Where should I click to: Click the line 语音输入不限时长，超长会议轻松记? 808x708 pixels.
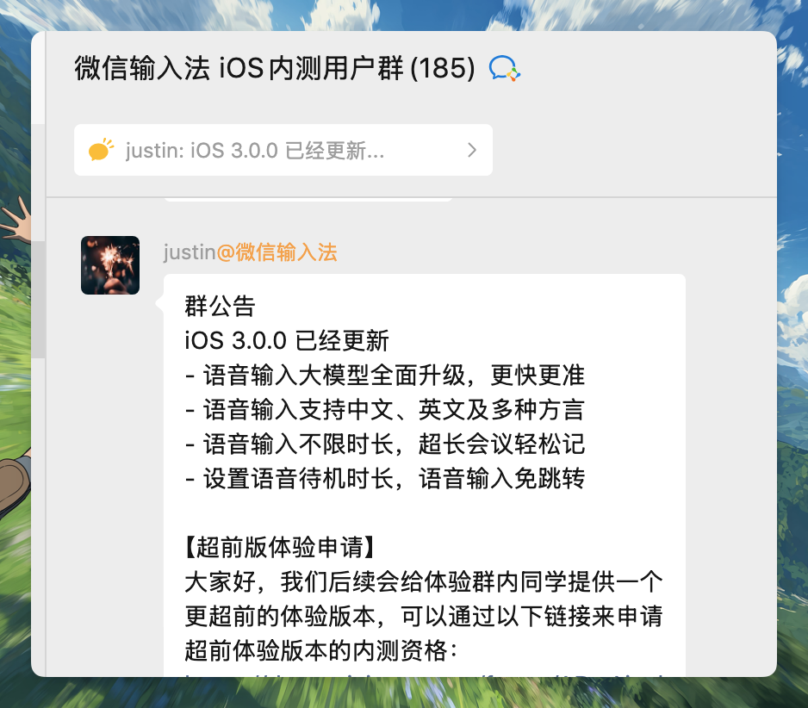tap(385, 444)
